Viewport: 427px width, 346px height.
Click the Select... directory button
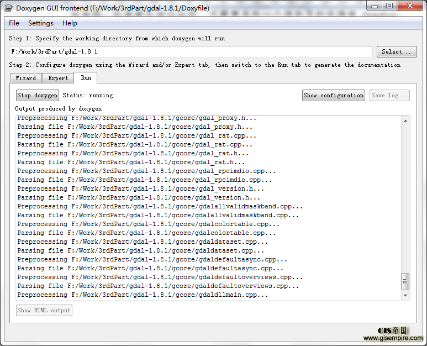(397, 52)
